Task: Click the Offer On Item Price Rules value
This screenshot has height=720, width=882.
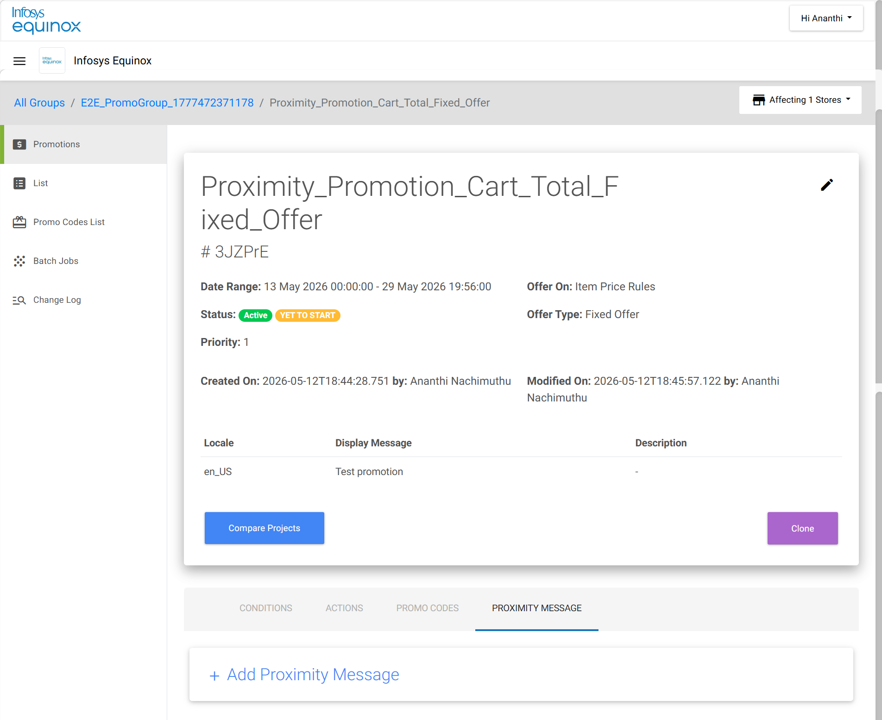Action: (x=615, y=287)
